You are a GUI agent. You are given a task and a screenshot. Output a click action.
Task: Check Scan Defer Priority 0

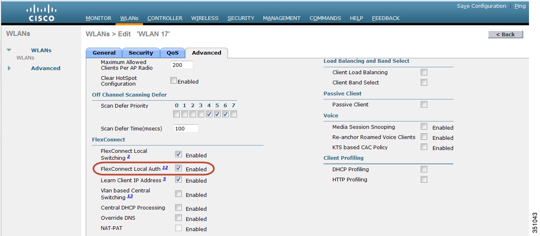point(176,114)
